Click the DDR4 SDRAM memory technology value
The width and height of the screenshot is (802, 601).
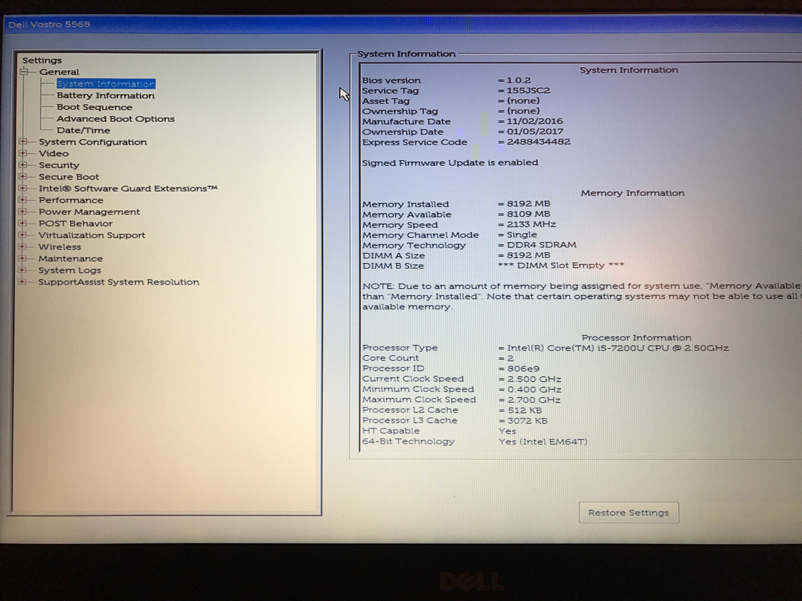541,245
